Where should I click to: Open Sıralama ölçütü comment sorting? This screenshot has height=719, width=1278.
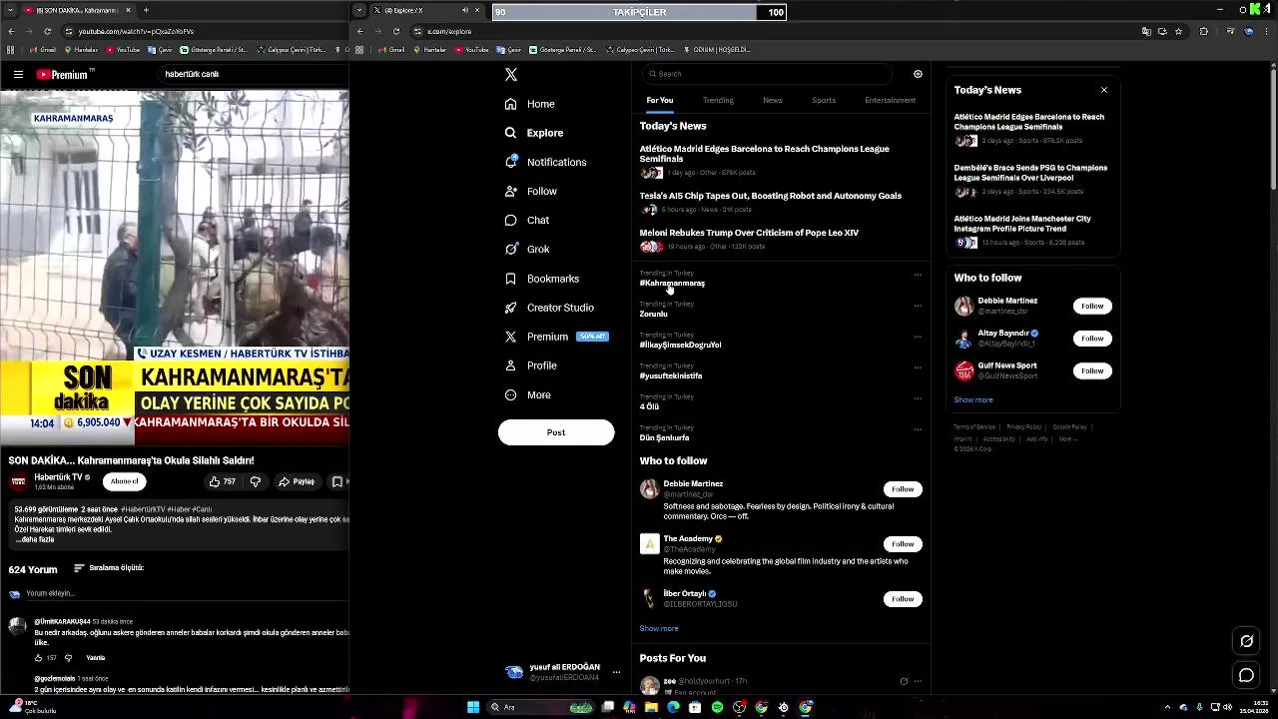(x=108, y=568)
